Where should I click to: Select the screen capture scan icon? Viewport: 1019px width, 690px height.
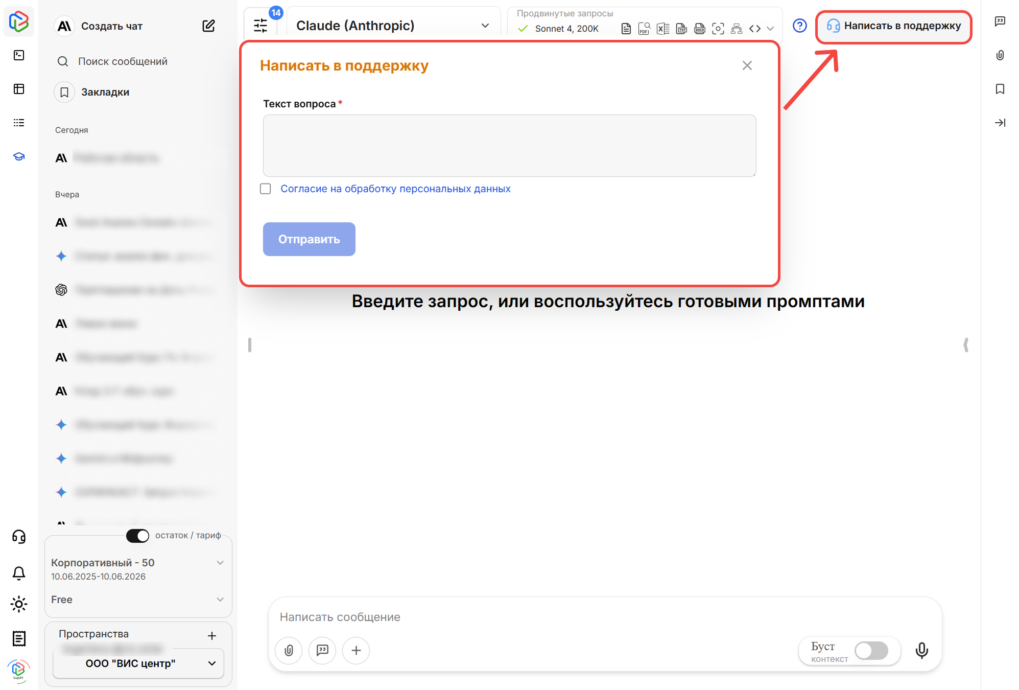[718, 29]
